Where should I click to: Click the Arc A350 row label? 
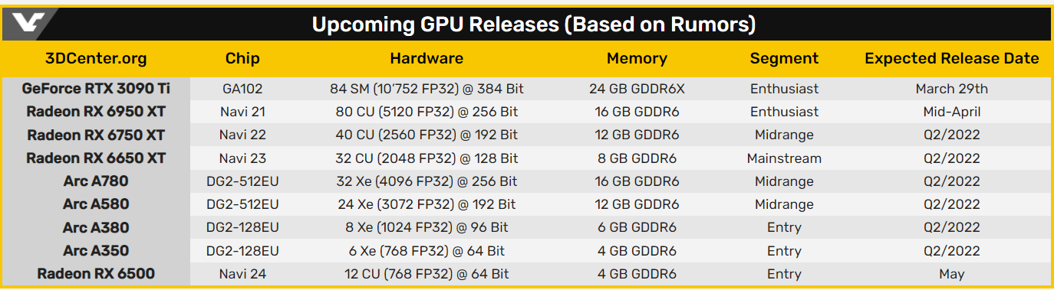point(96,250)
